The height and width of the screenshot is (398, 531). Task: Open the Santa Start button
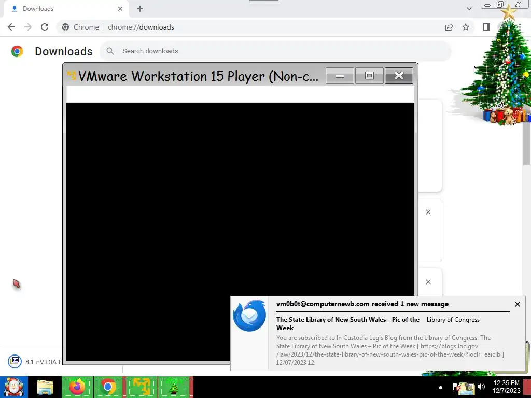[14, 387]
